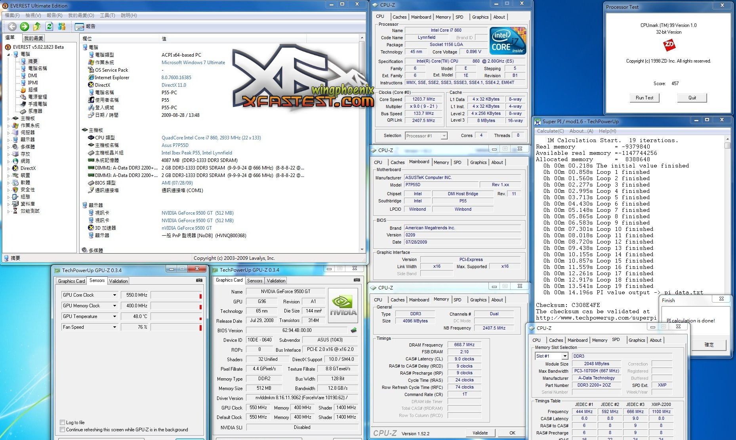Click OK button in CPU-Z Memory window

[512, 433]
